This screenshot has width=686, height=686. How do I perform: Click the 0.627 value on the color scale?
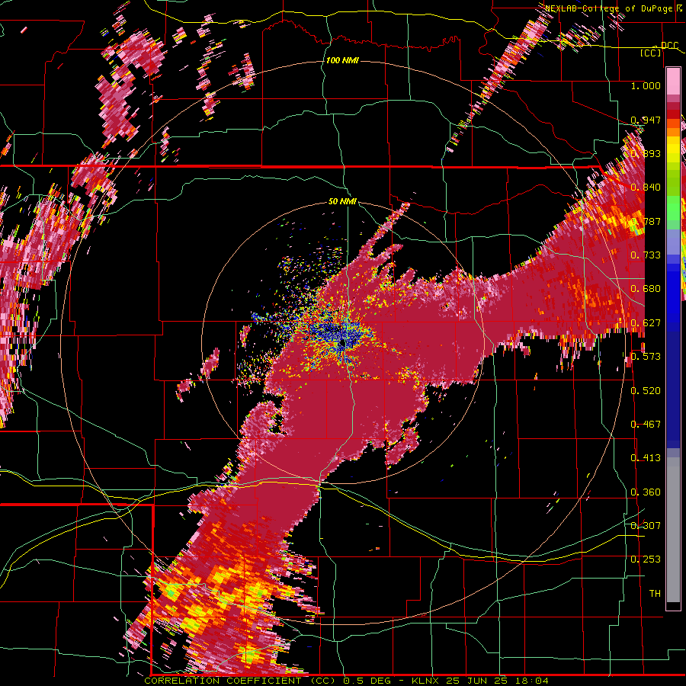tap(646, 323)
